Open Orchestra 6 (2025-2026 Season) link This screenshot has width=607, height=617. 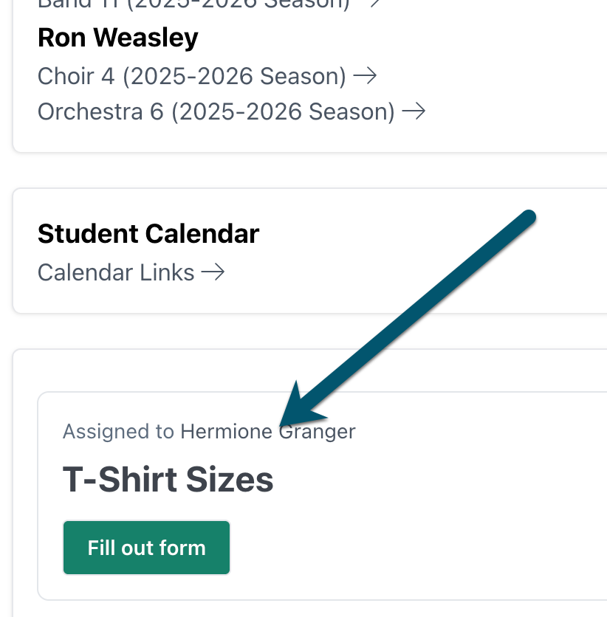pyautogui.click(x=216, y=112)
